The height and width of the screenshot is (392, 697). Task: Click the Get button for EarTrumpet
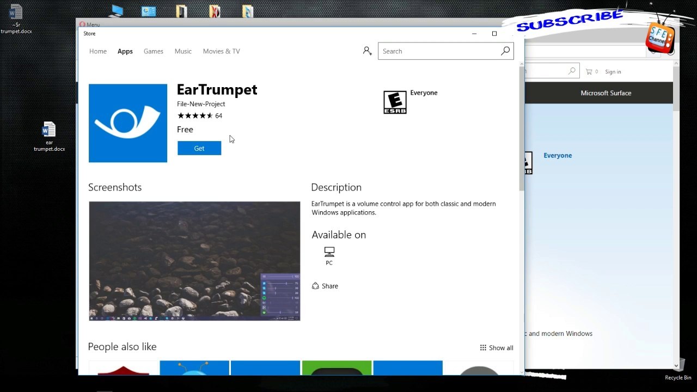[x=199, y=148]
